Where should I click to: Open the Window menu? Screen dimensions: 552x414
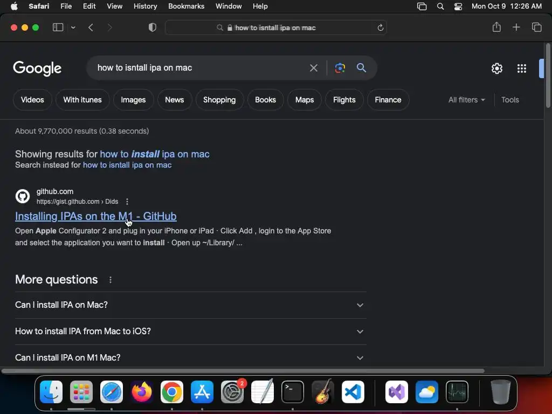pos(229,6)
